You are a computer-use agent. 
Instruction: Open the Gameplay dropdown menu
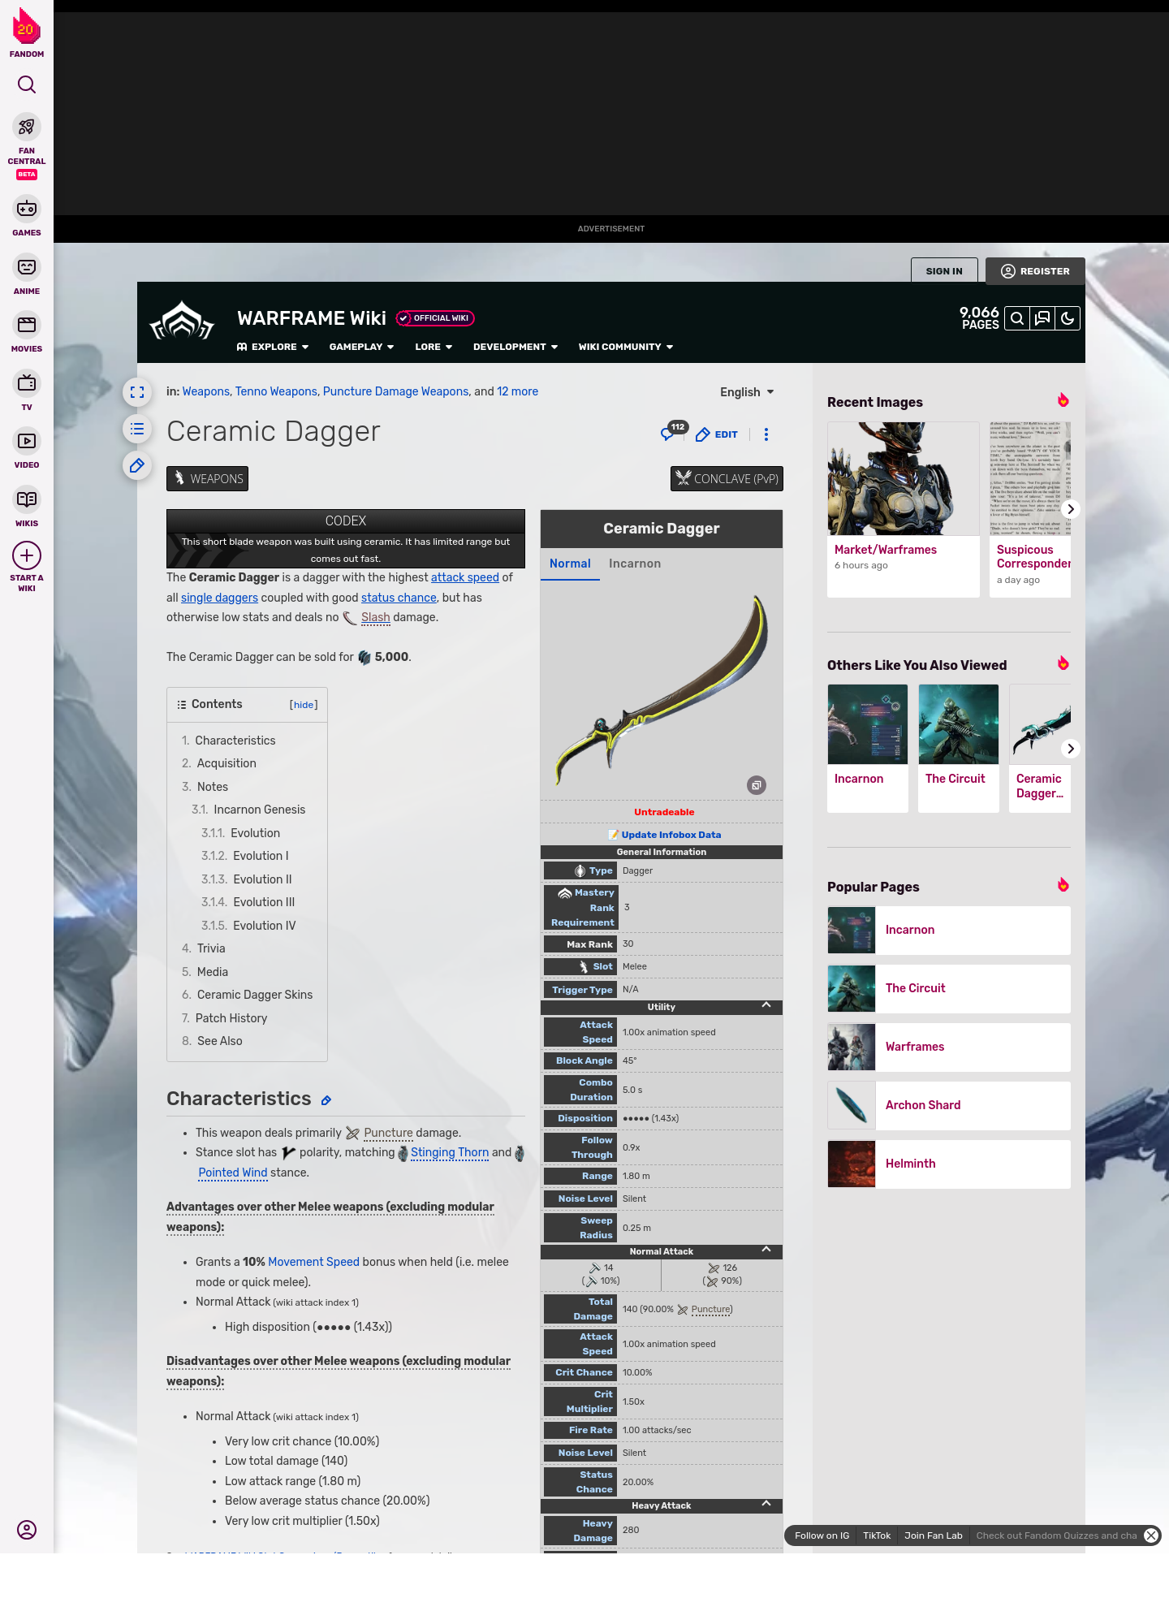click(x=361, y=347)
